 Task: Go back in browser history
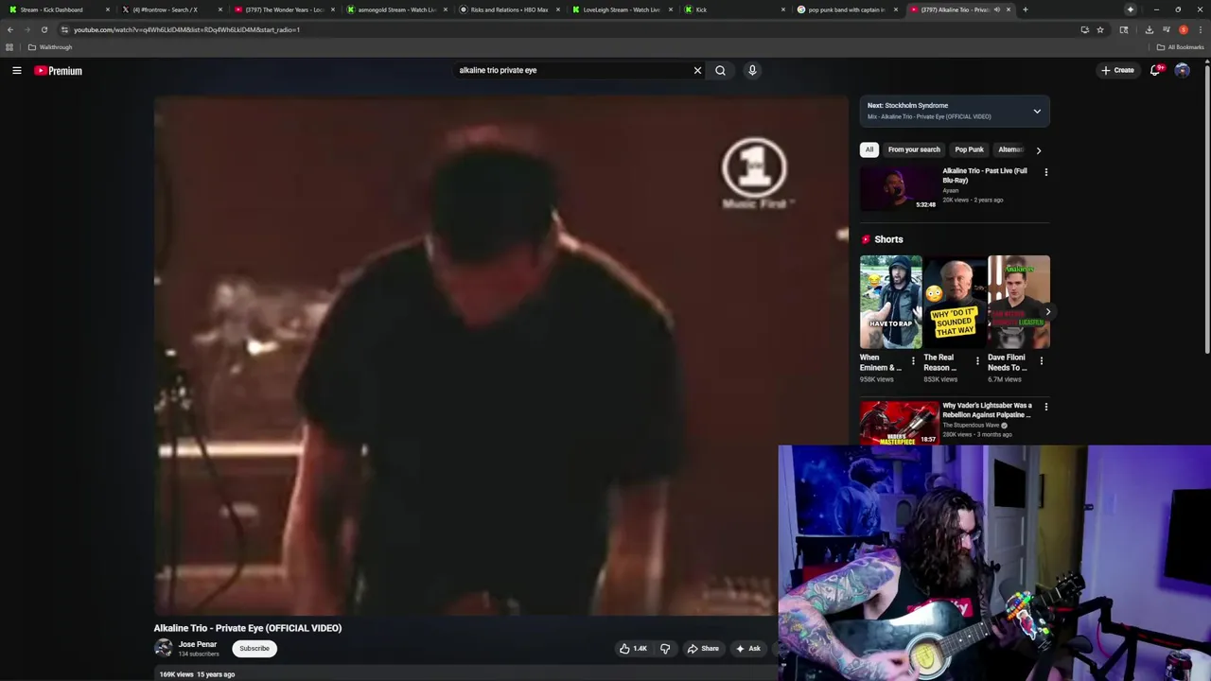click(x=9, y=29)
